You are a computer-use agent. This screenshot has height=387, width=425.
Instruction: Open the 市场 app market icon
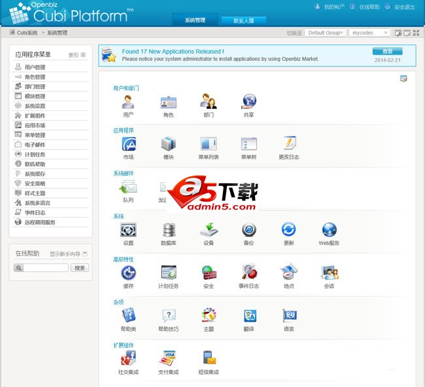tap(128, 144)
